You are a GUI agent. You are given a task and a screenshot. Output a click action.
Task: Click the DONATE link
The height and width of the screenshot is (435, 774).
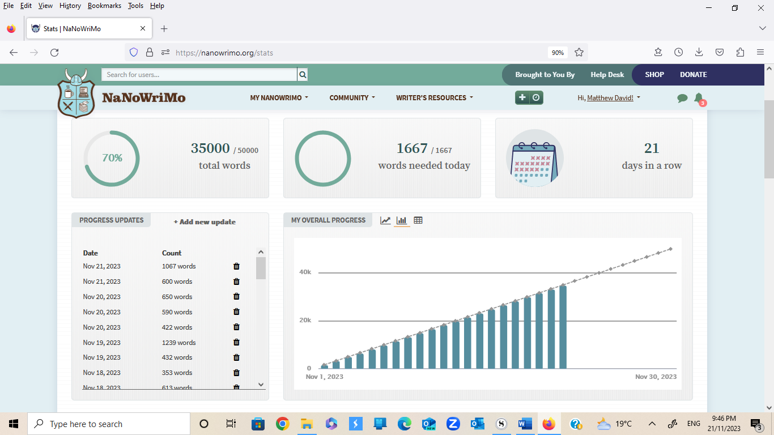click(694, 75)
